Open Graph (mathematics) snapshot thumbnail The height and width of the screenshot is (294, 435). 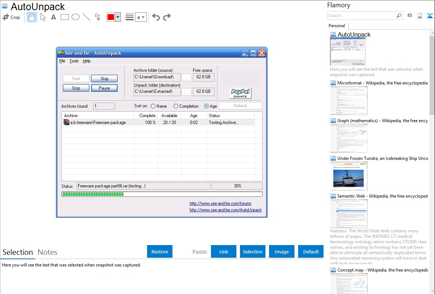point(349,138)
